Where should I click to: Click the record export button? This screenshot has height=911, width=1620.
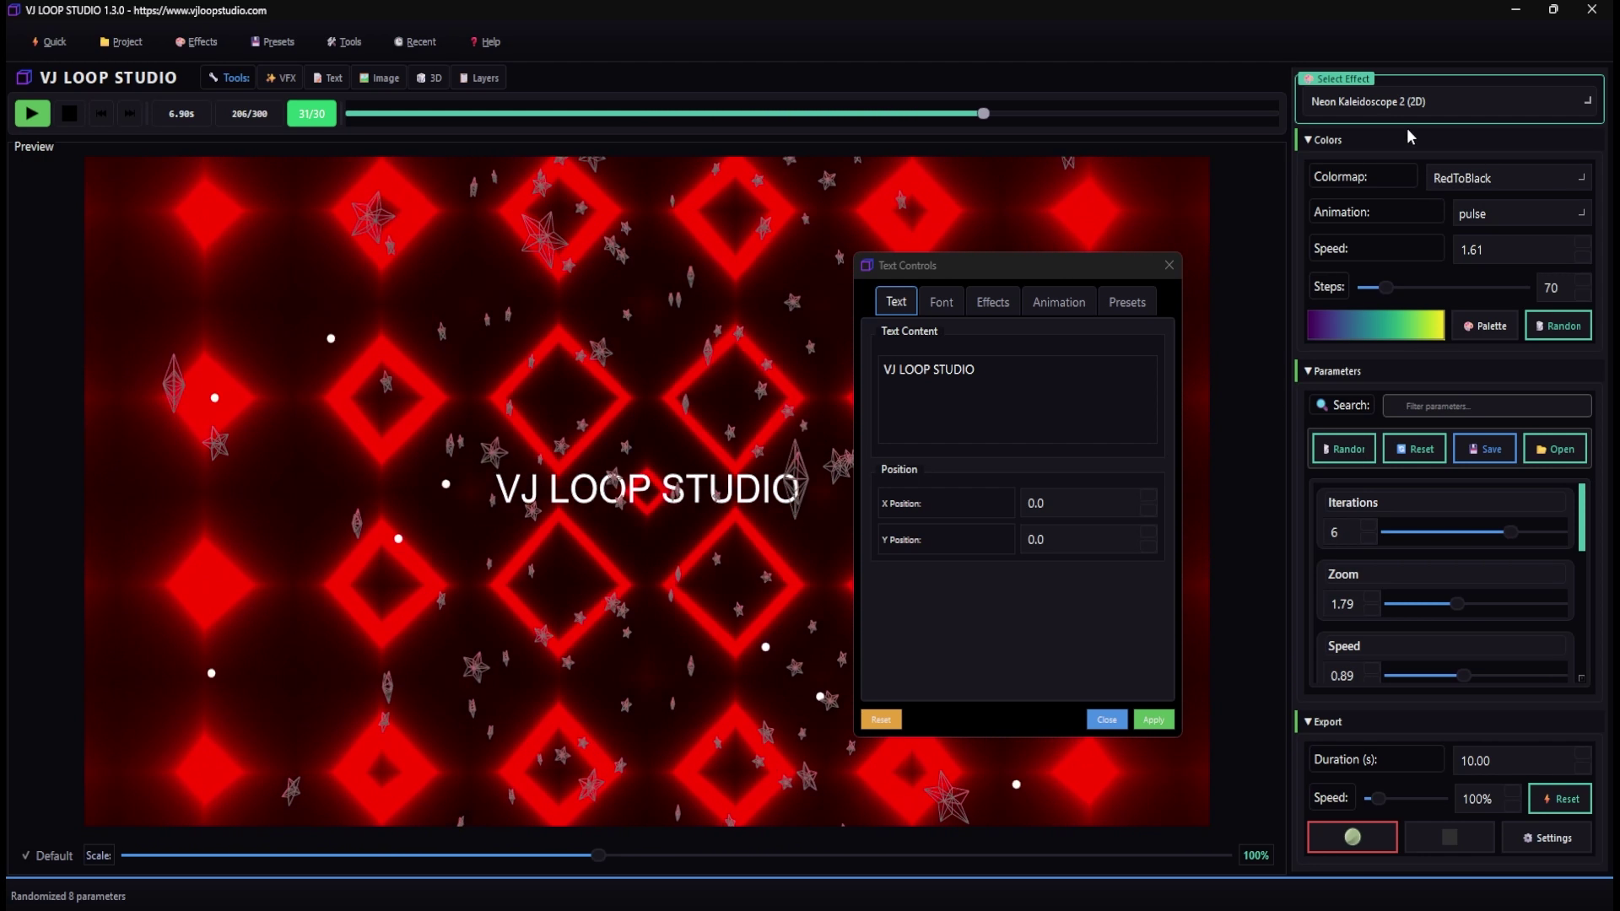coord(1352,837)
